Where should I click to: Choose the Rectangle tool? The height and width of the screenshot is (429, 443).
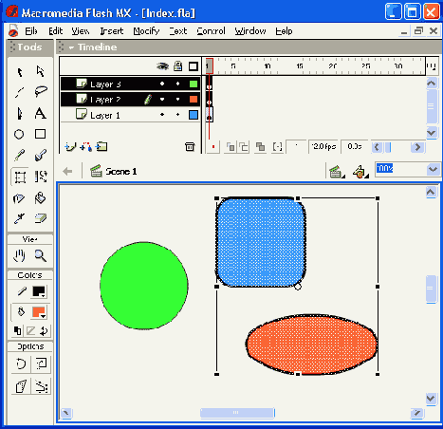(x=40, y=134)
